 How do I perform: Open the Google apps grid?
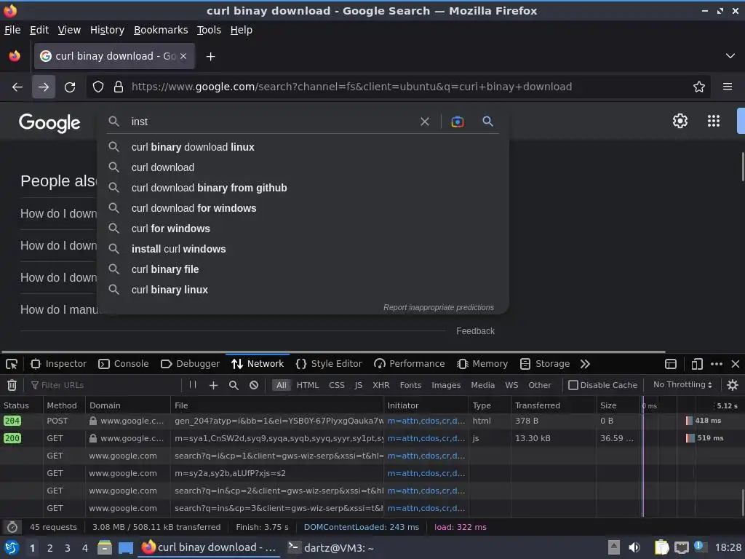pos(714,121)
